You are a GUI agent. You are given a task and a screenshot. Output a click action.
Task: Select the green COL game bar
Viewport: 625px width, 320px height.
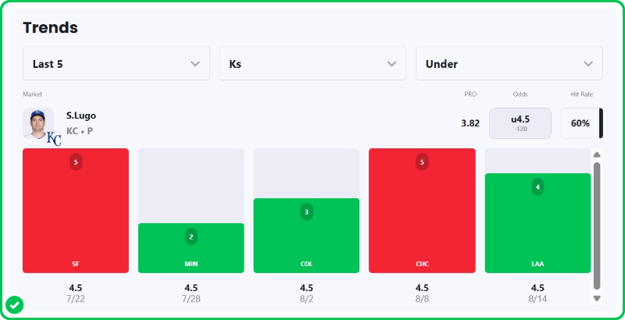point(306,236)
